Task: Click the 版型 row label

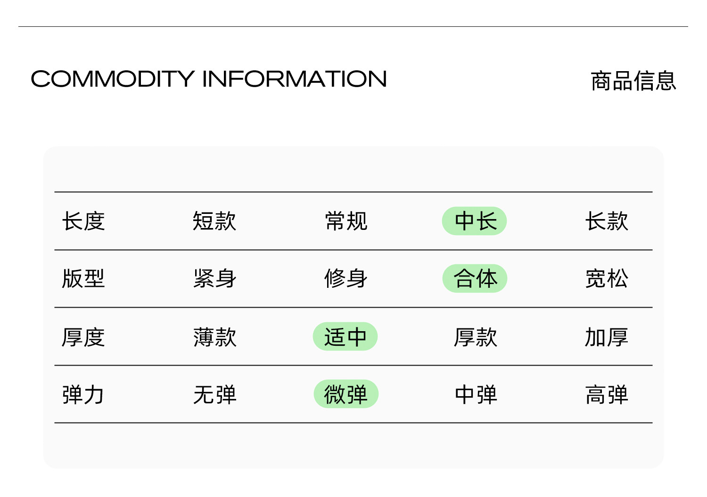Action: 83,278
